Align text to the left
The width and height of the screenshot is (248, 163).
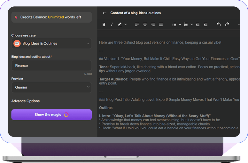pyautogui.click(x=137, y=25)
